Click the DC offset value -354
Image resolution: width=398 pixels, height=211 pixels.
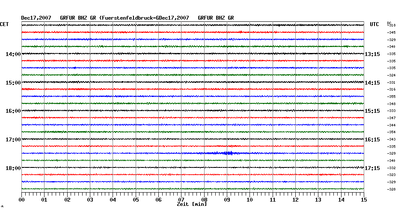391,132
